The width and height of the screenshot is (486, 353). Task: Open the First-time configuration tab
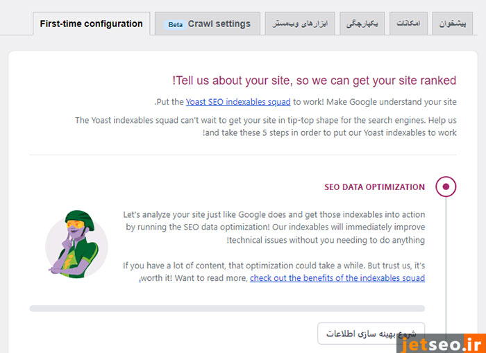click(x=91, y=24)
